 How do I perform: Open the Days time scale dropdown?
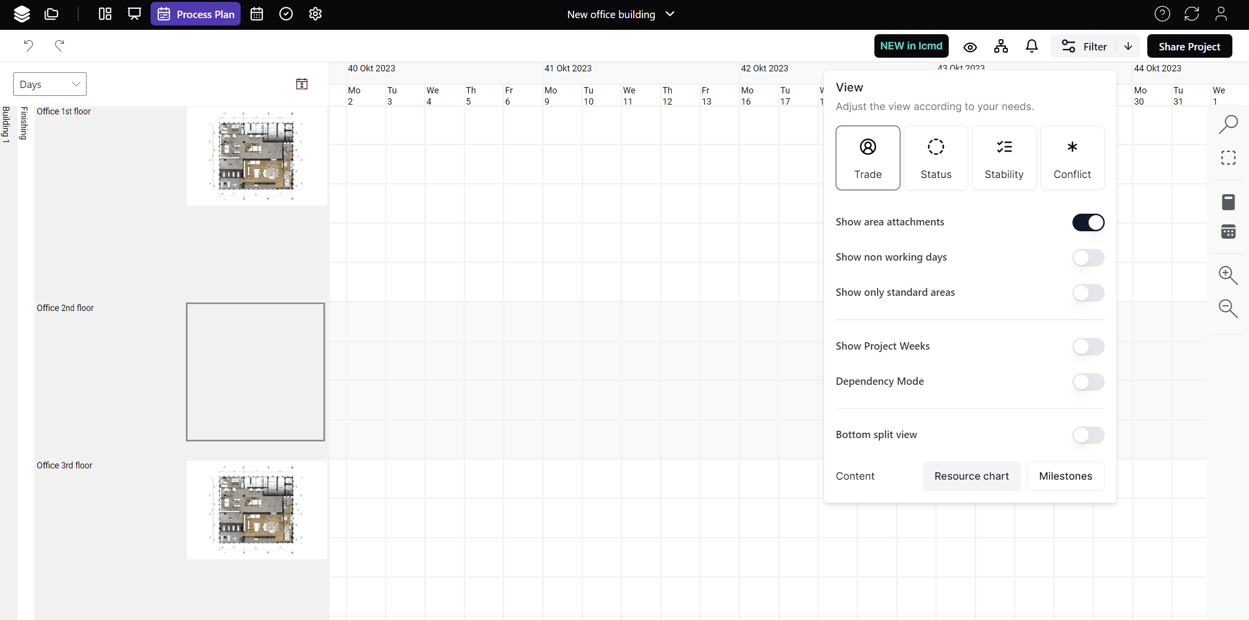[x=49, y=84]
